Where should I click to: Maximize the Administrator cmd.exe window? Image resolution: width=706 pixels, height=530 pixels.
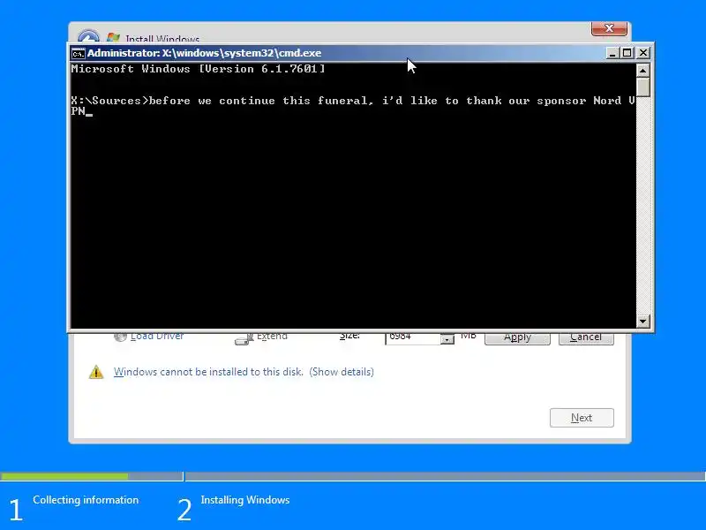point(627,53)
